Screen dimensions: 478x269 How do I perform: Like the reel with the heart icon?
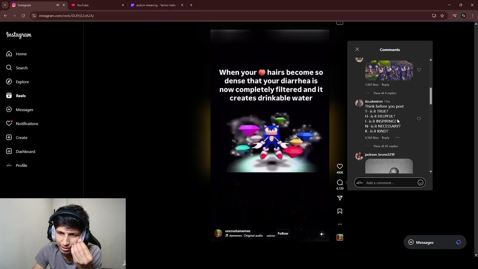pos(340,166)
